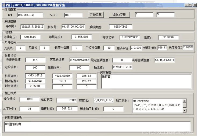Click the 实时报警 box showing 无报警
Viewport: 198px width, 136px height.
[146, 81]
